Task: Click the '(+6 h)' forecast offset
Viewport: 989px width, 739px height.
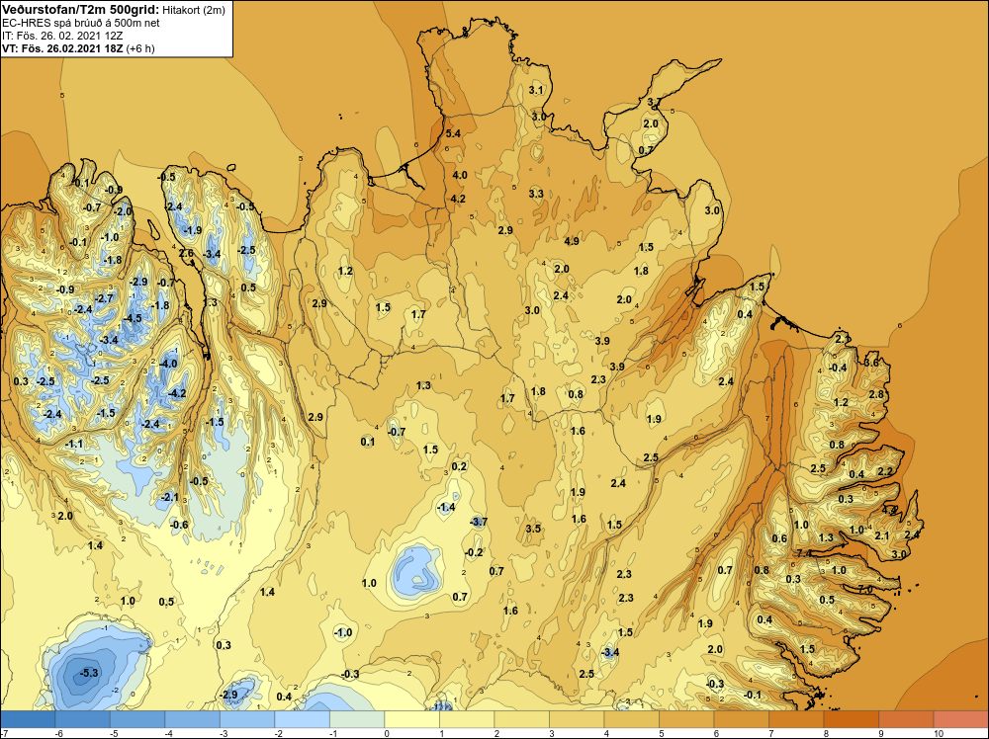Action: click(x=140, y=48)
